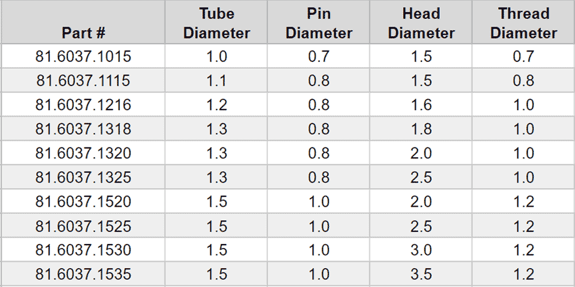Click head diameter 1.8 cell
Viewport: 575px width, 287px height.
[421, 129]
